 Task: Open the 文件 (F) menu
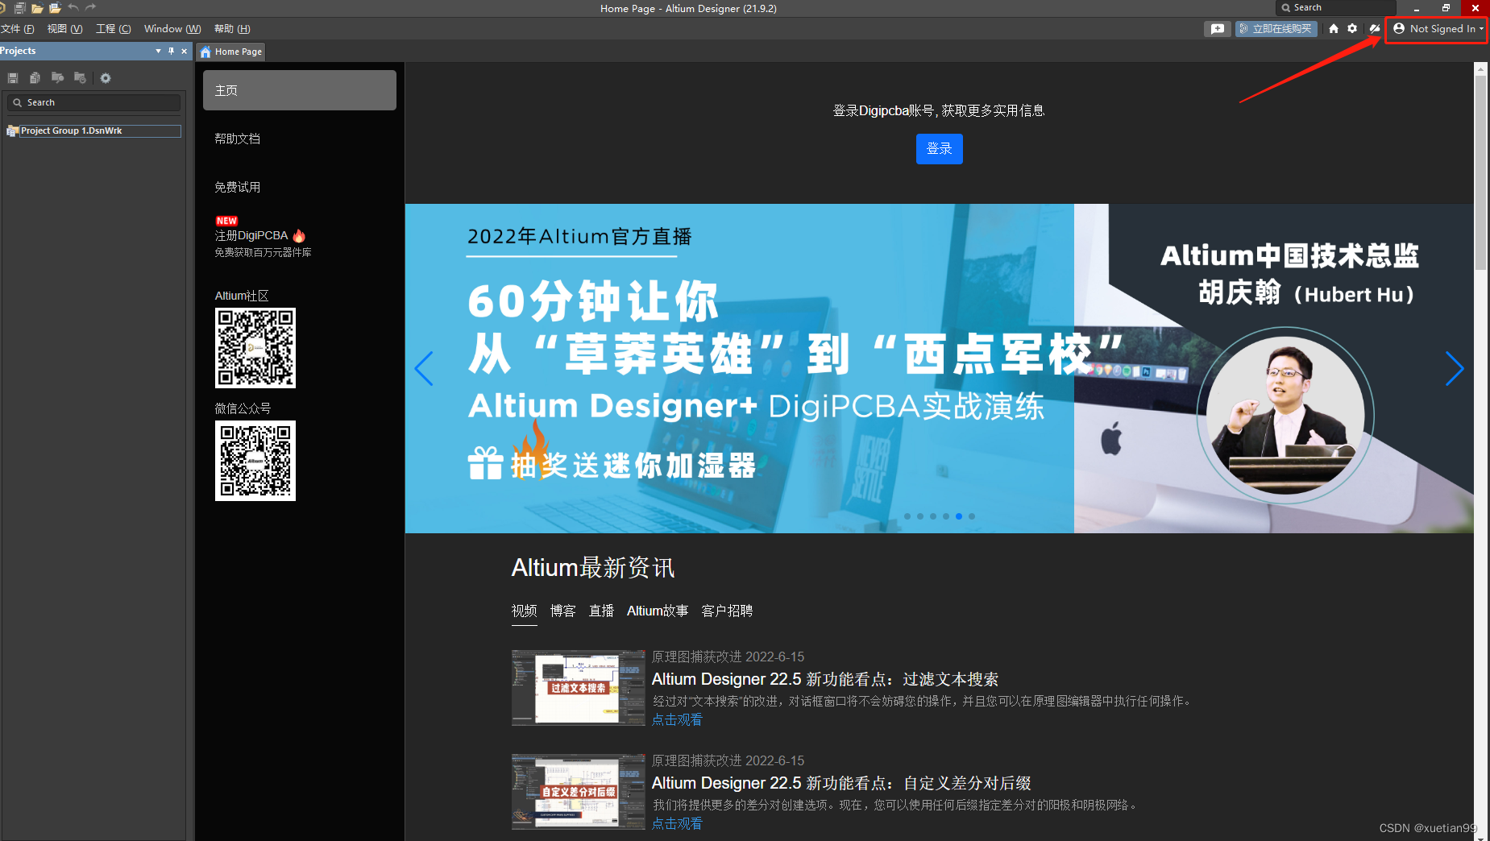point(17,29)
